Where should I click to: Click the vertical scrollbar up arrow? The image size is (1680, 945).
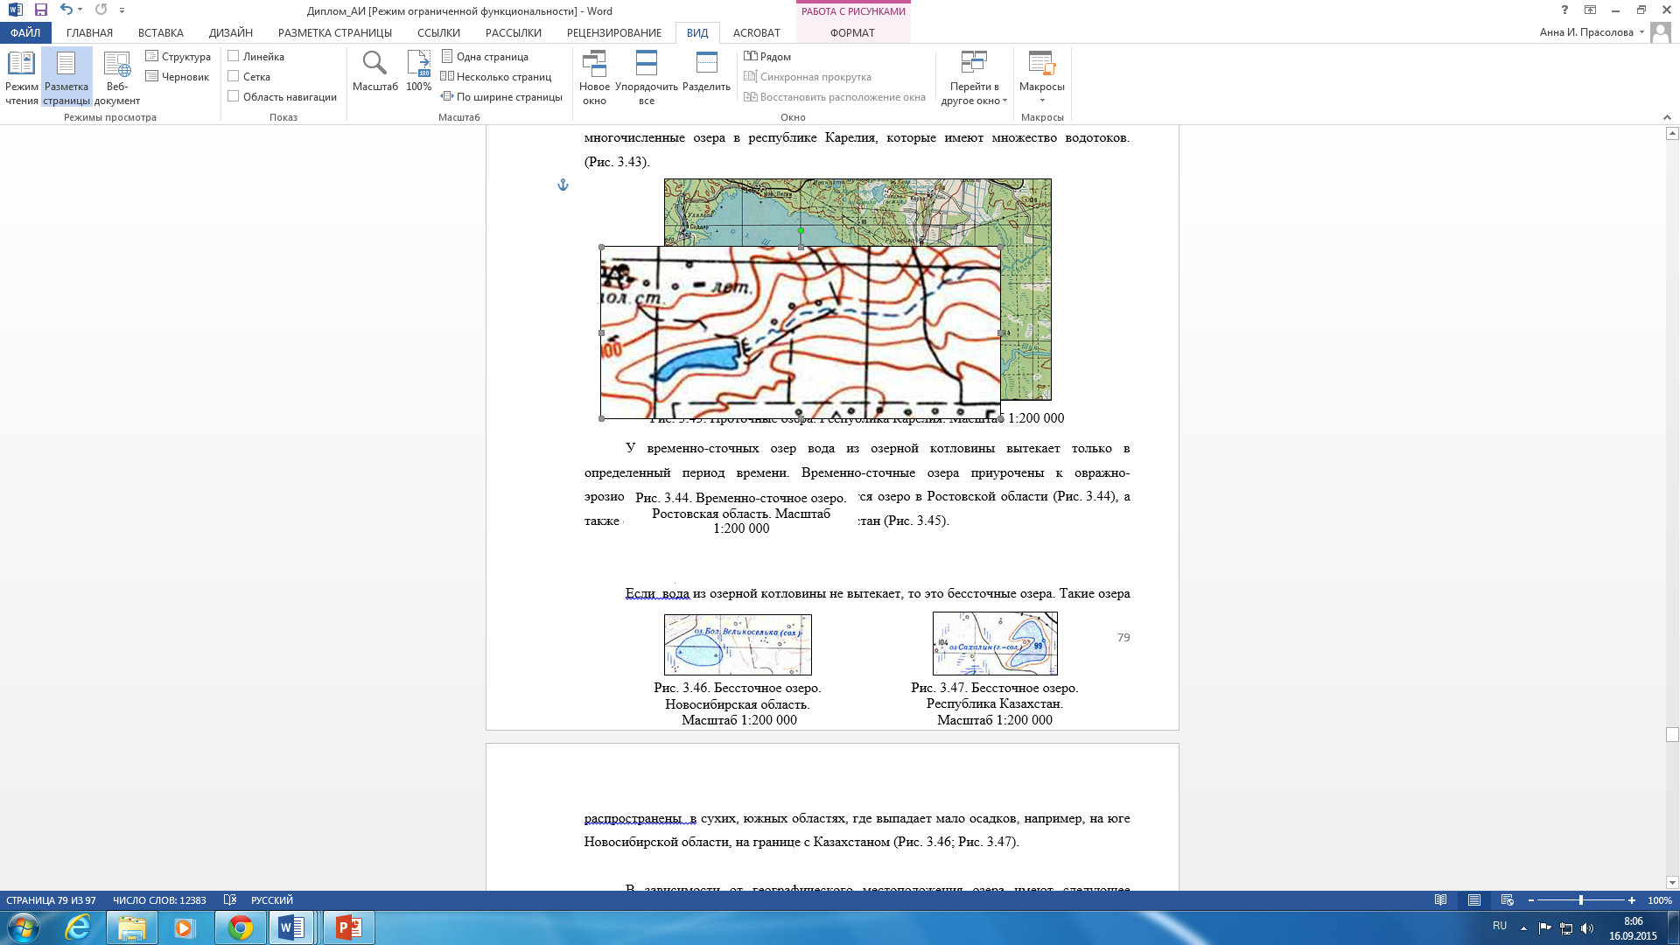1672,134
